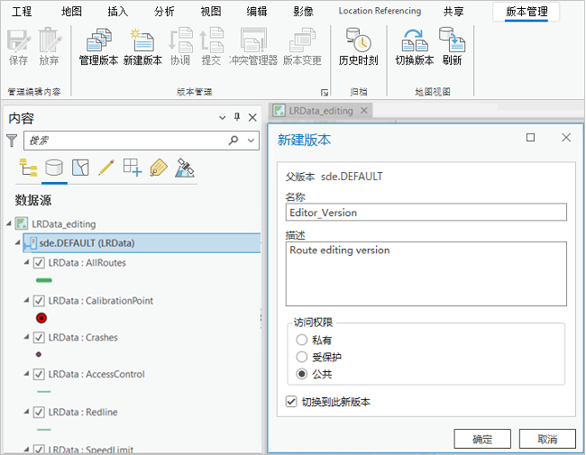Open the 内容 pane options dropdown arrow
This screenshot has height=455, width=586.
223,118
